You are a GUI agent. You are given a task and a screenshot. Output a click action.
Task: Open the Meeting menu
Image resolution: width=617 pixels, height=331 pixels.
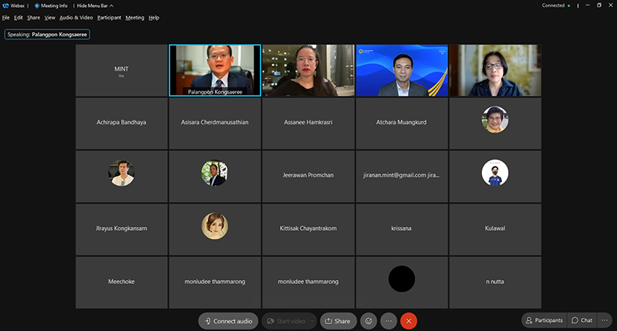135,17
